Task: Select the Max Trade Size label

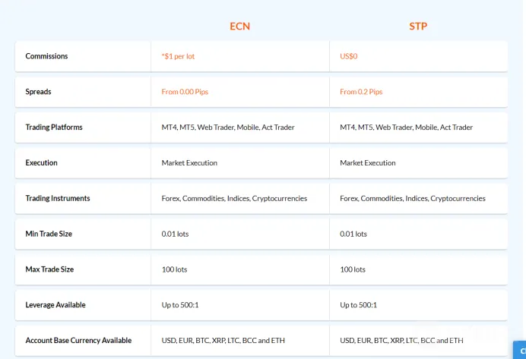Action: click(49, 269)
